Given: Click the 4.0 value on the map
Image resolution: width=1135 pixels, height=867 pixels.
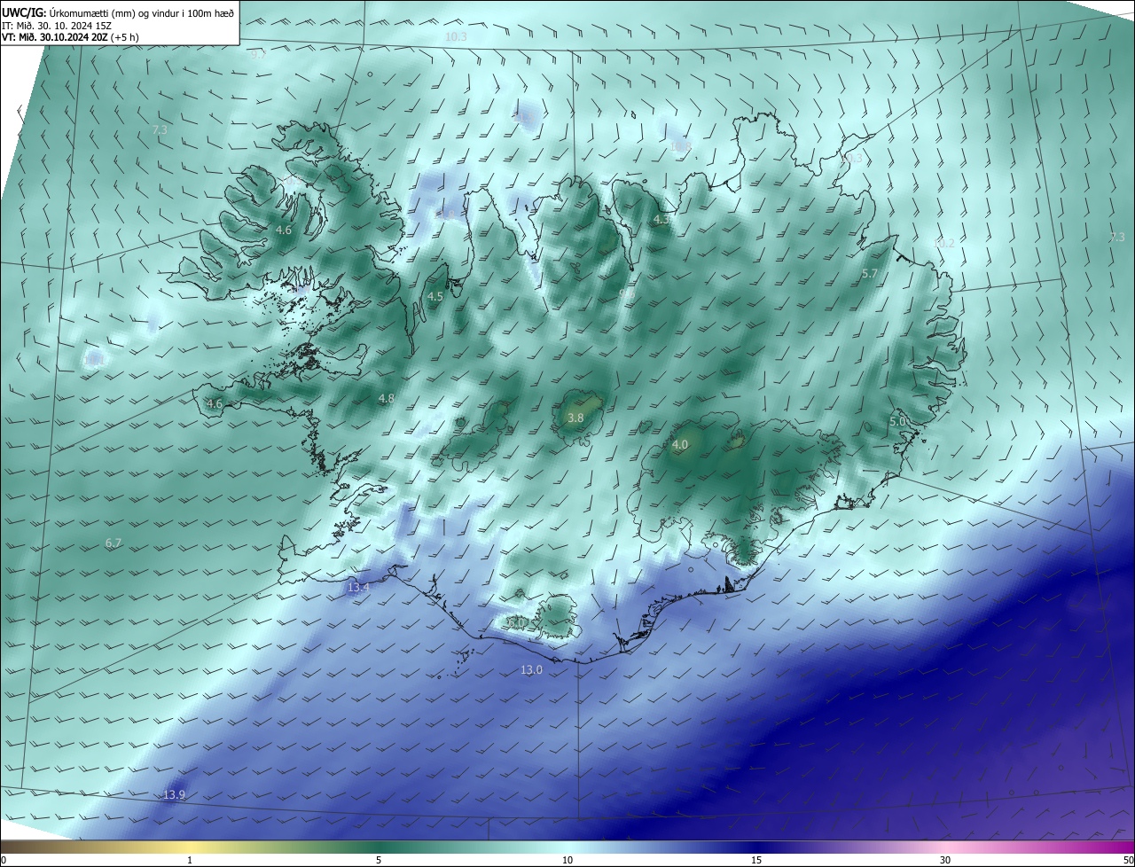Looking at the screenshot, I should coord(680,445).
